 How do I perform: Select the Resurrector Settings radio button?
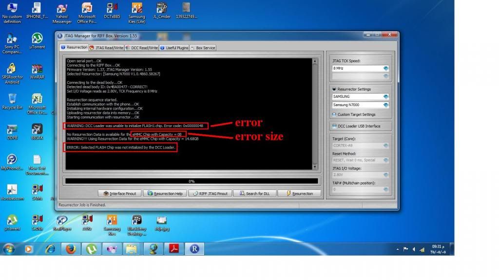click(x=334, y=89)
